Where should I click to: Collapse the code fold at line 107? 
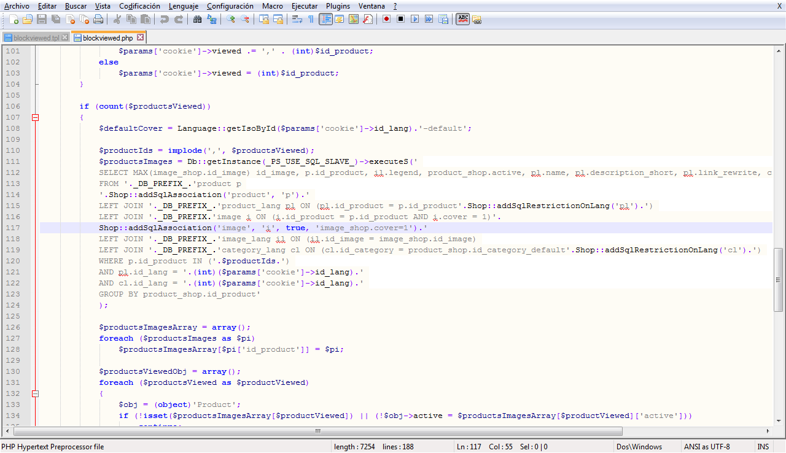click(35, 117)
